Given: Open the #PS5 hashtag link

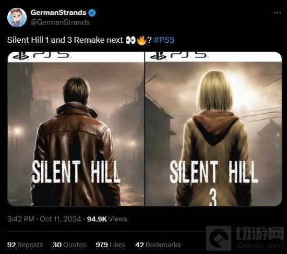Looking at the screenshot, I should [x=164, y=40].
